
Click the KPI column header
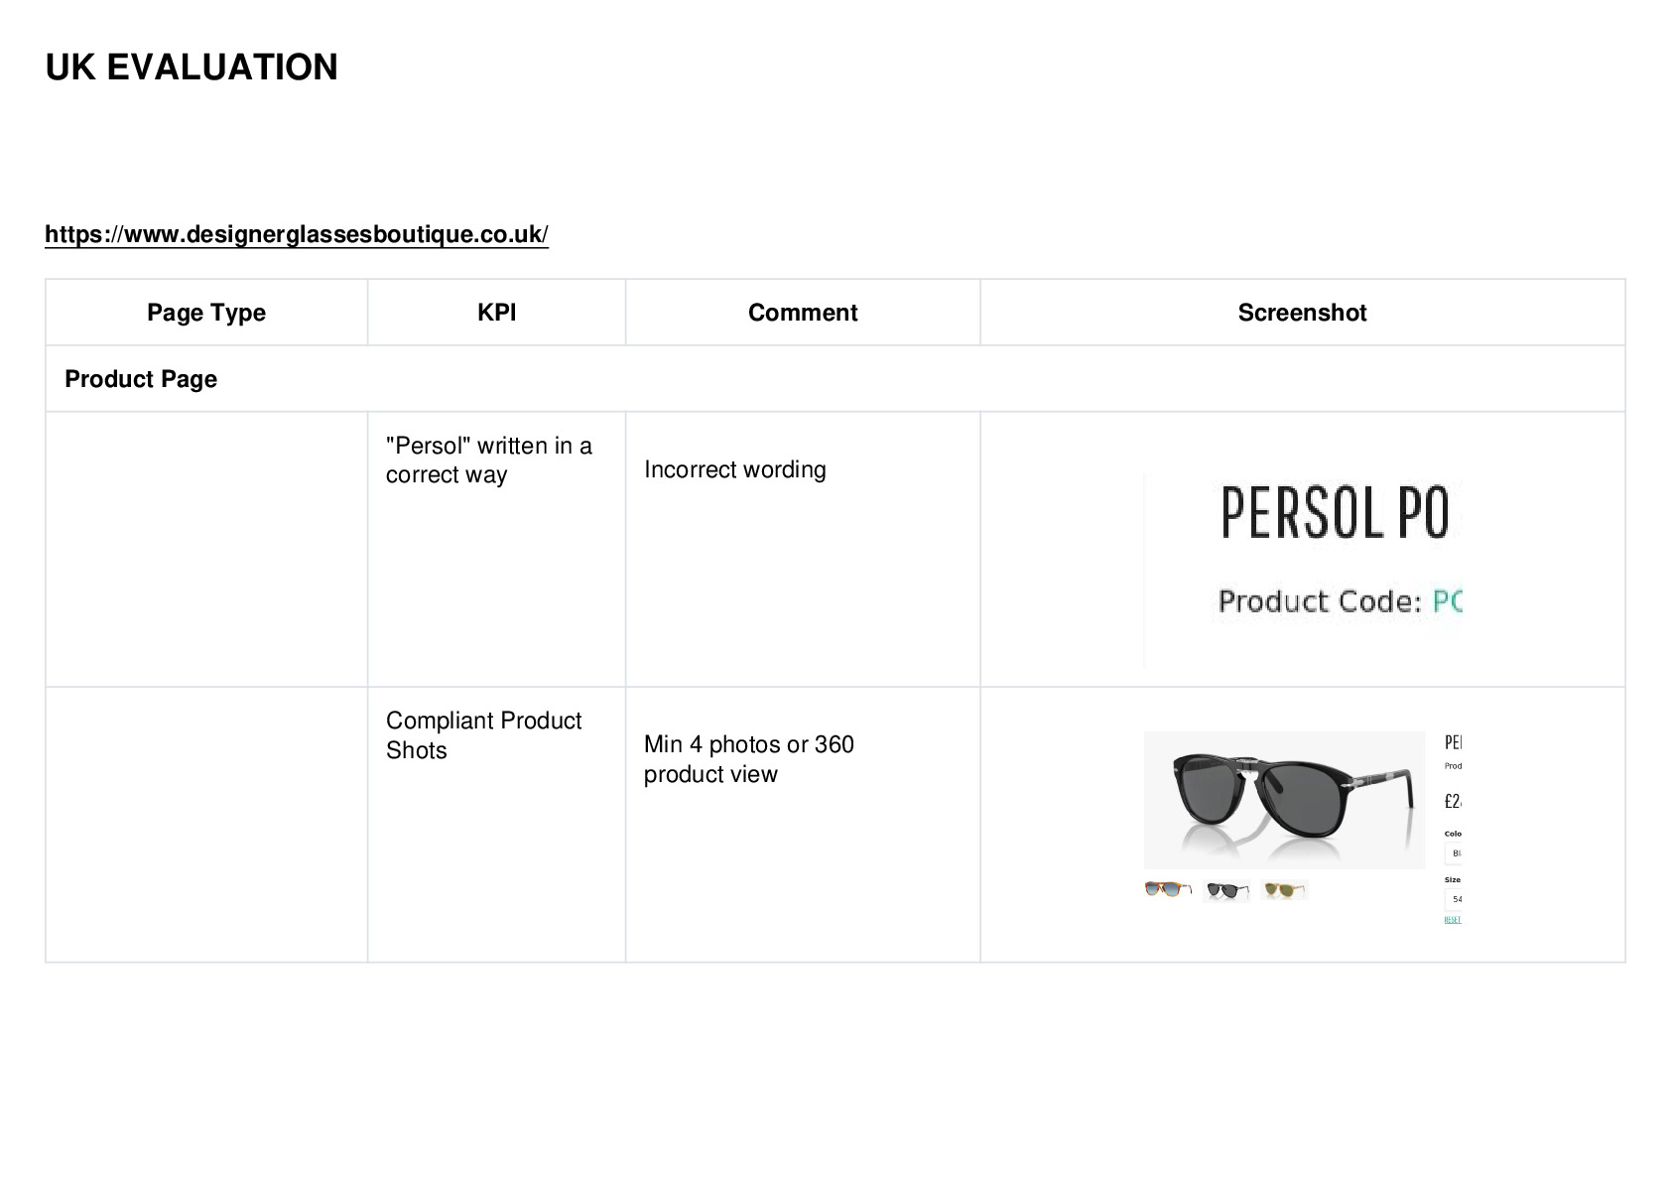496,313
